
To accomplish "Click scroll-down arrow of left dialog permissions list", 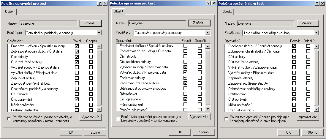I will point(99,109).
